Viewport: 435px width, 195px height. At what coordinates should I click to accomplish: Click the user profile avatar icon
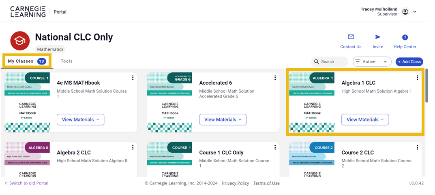[x=405, y=12]
